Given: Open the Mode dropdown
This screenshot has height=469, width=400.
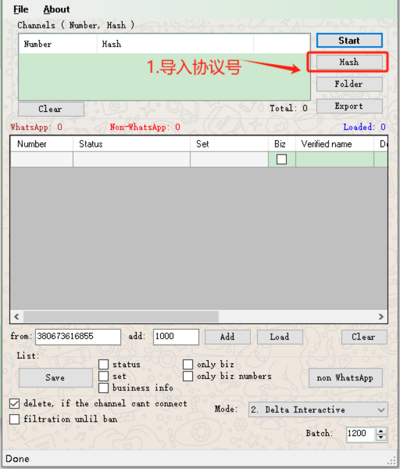Looking at the screenshot, I should [x=318, y=410].
